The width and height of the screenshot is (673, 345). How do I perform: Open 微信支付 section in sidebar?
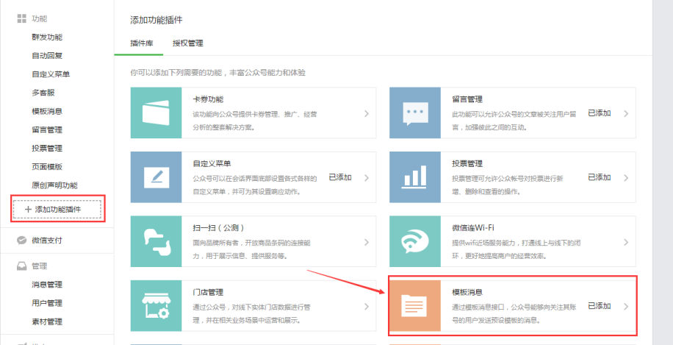pos(47,241)
